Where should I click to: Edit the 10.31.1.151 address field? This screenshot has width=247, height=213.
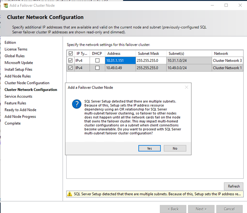120,61
